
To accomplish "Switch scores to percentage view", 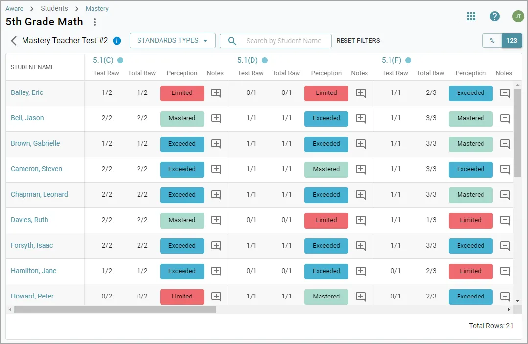I will (492, 41).
